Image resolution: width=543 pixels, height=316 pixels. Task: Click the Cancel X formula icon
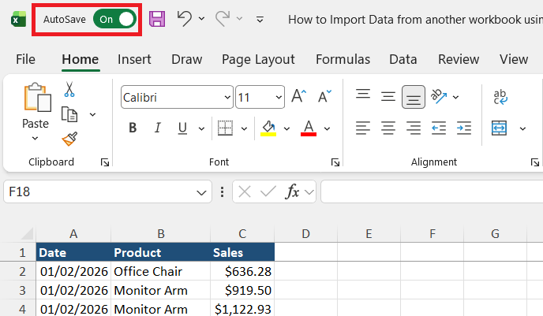(245, 191)
